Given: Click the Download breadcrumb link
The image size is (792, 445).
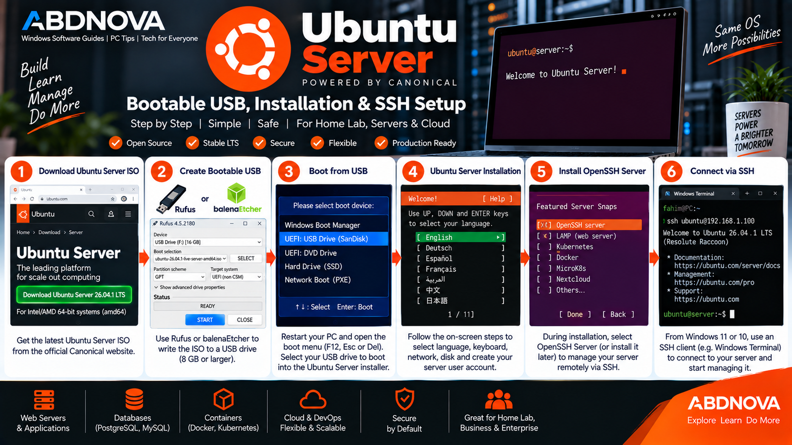Looking at the screenshot, I should coord(49,232).
